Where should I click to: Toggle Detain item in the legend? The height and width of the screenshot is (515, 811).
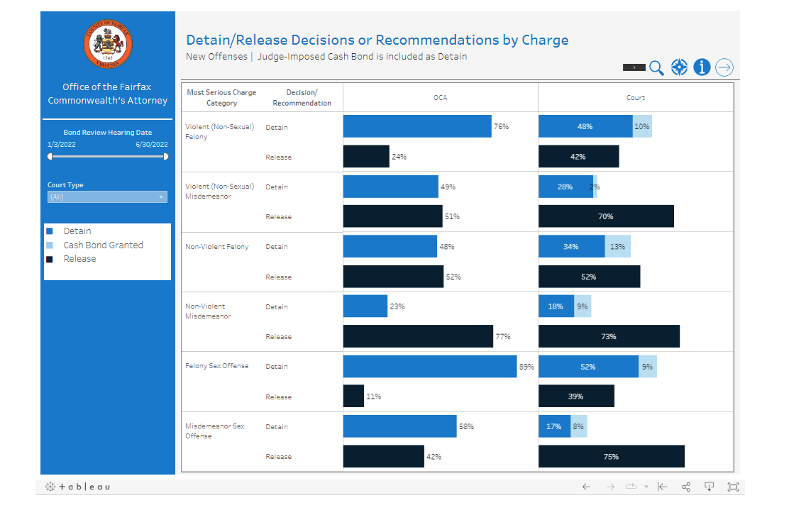[77, 231]
